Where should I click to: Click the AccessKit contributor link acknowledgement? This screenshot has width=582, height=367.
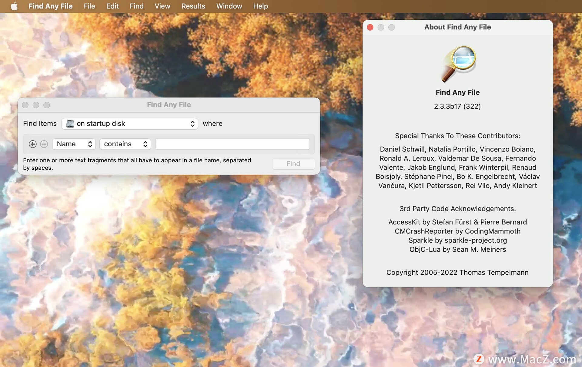point(457,222)
